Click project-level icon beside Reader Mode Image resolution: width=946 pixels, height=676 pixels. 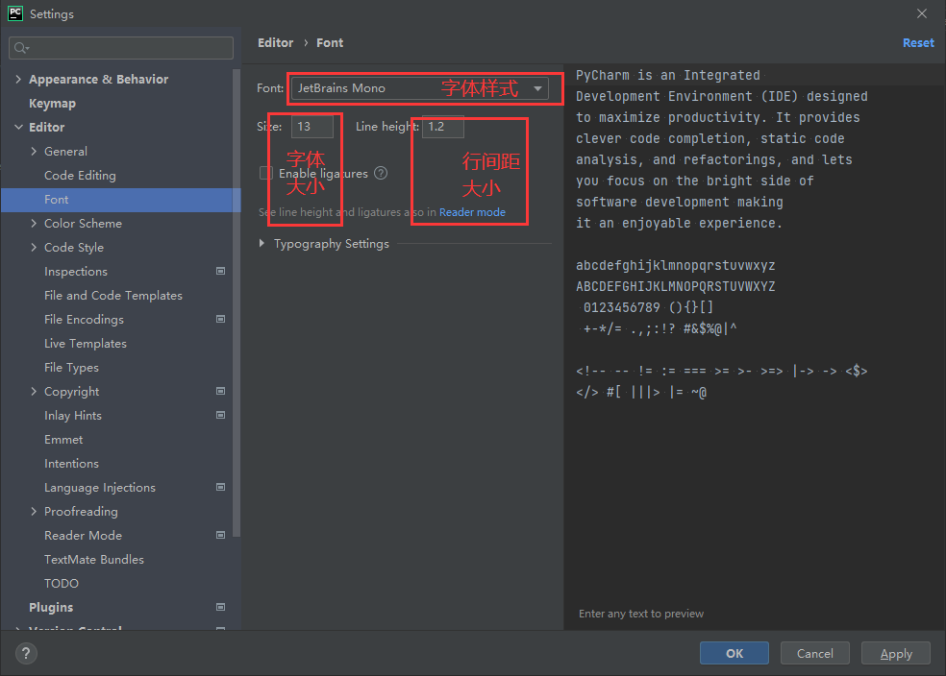pos(220,536)
